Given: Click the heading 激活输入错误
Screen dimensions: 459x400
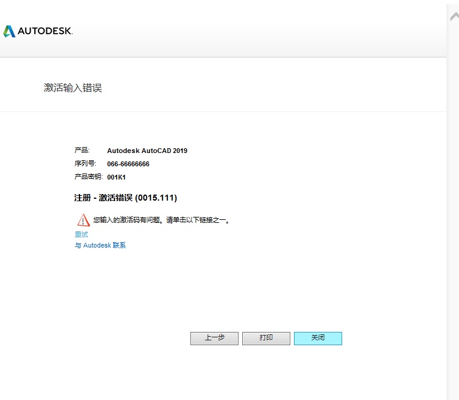Looking at the screenshot, I should click(x=73, y=88).
